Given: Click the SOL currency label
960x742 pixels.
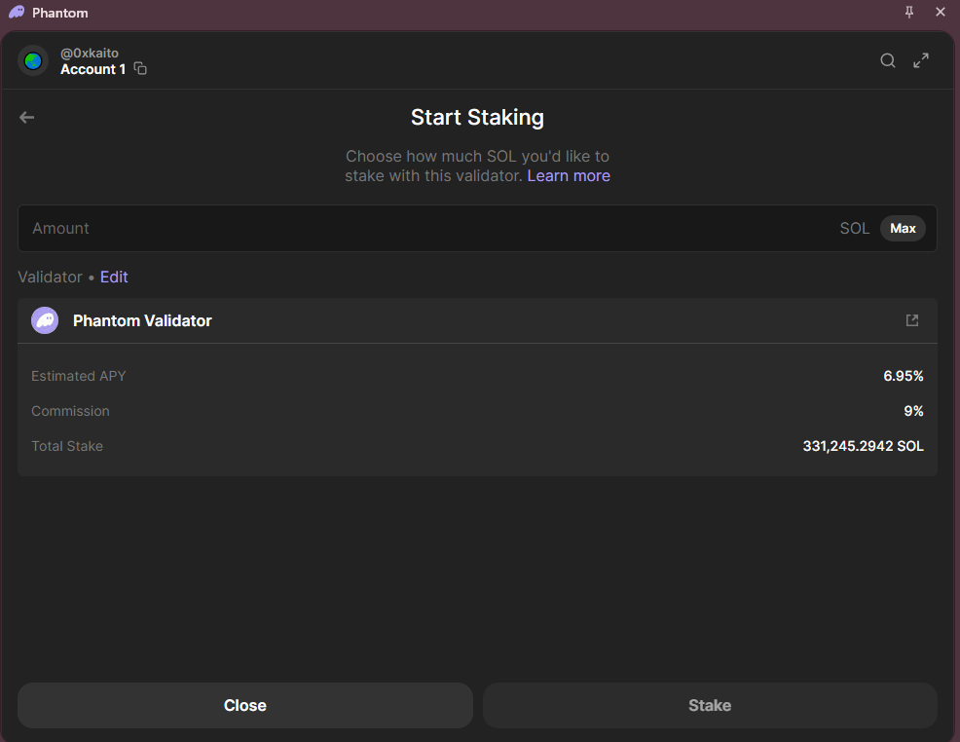Looking at the screenshot, I should pos(855,229).
